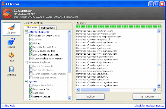The height and width of the screenshot is (109, 166).
Task: Open the Issues section blue cubes icon
Action: coord(11,41)
